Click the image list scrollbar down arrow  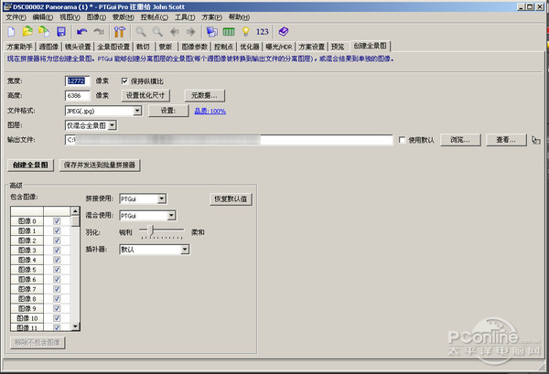tap(75, 326)
